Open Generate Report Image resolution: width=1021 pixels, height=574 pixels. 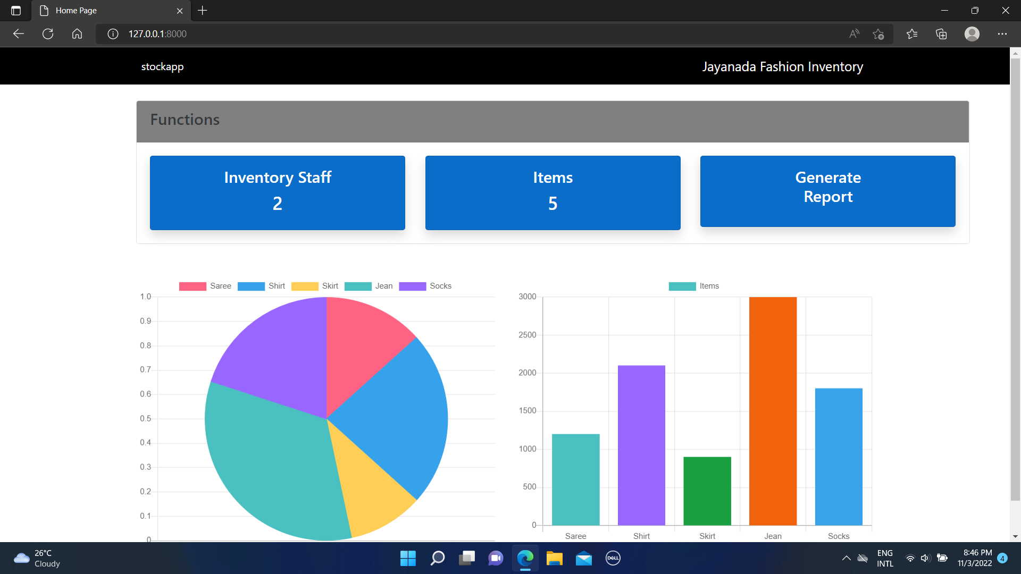tap(827, 191)
